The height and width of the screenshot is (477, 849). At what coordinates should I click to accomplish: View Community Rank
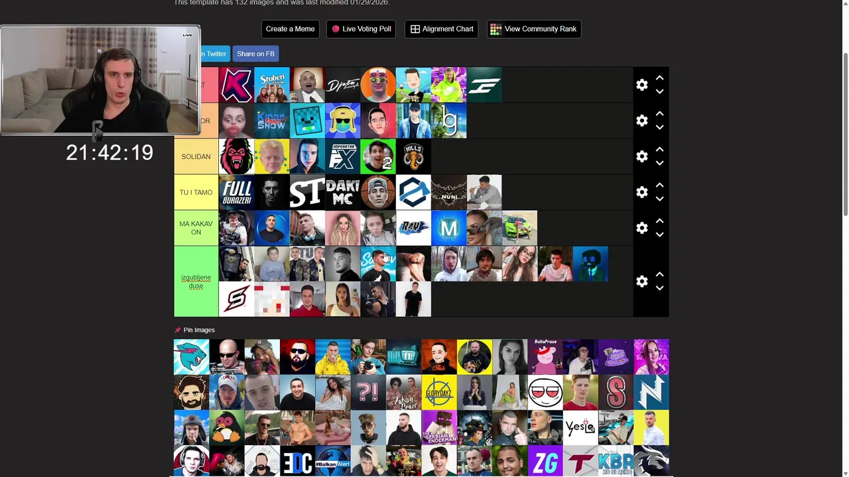pos(534,29)
